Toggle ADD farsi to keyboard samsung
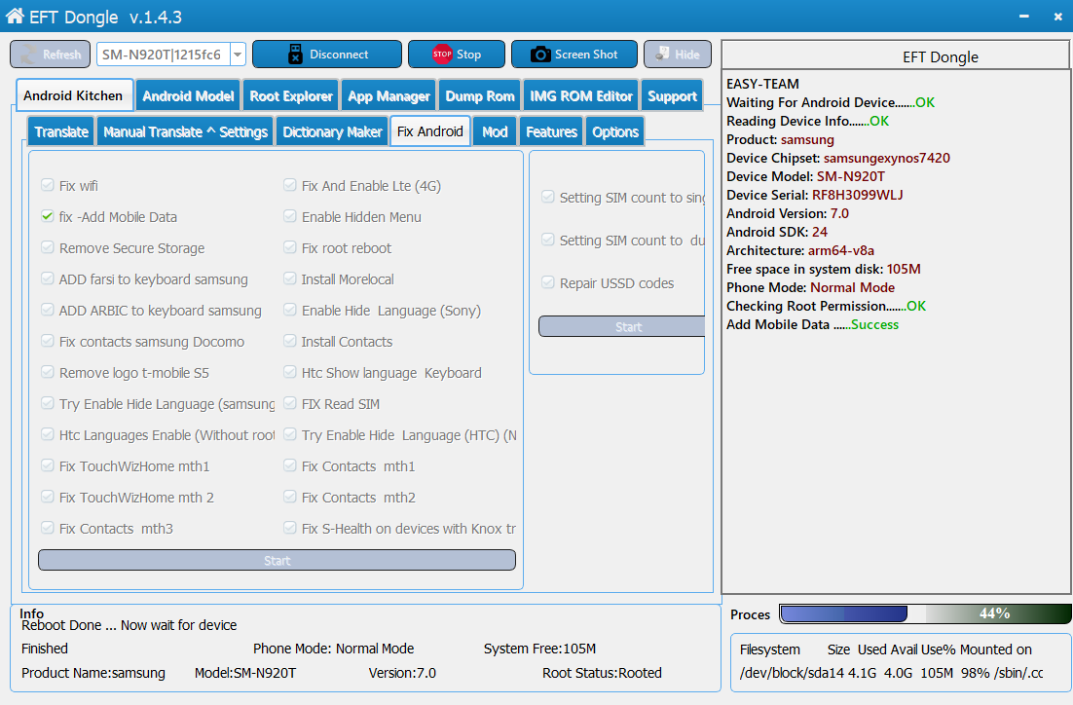Screen dimensions: 1073x705 47,278
